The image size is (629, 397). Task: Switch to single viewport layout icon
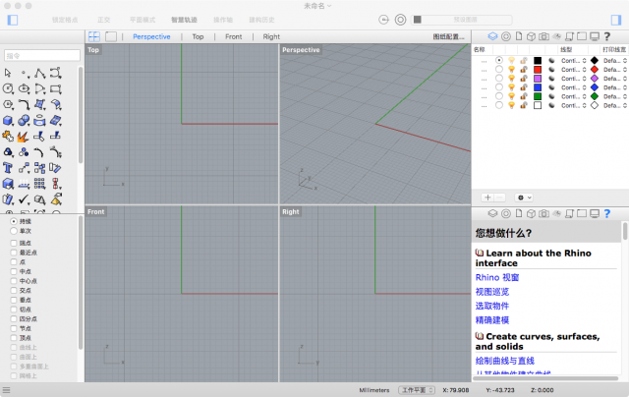111,36
